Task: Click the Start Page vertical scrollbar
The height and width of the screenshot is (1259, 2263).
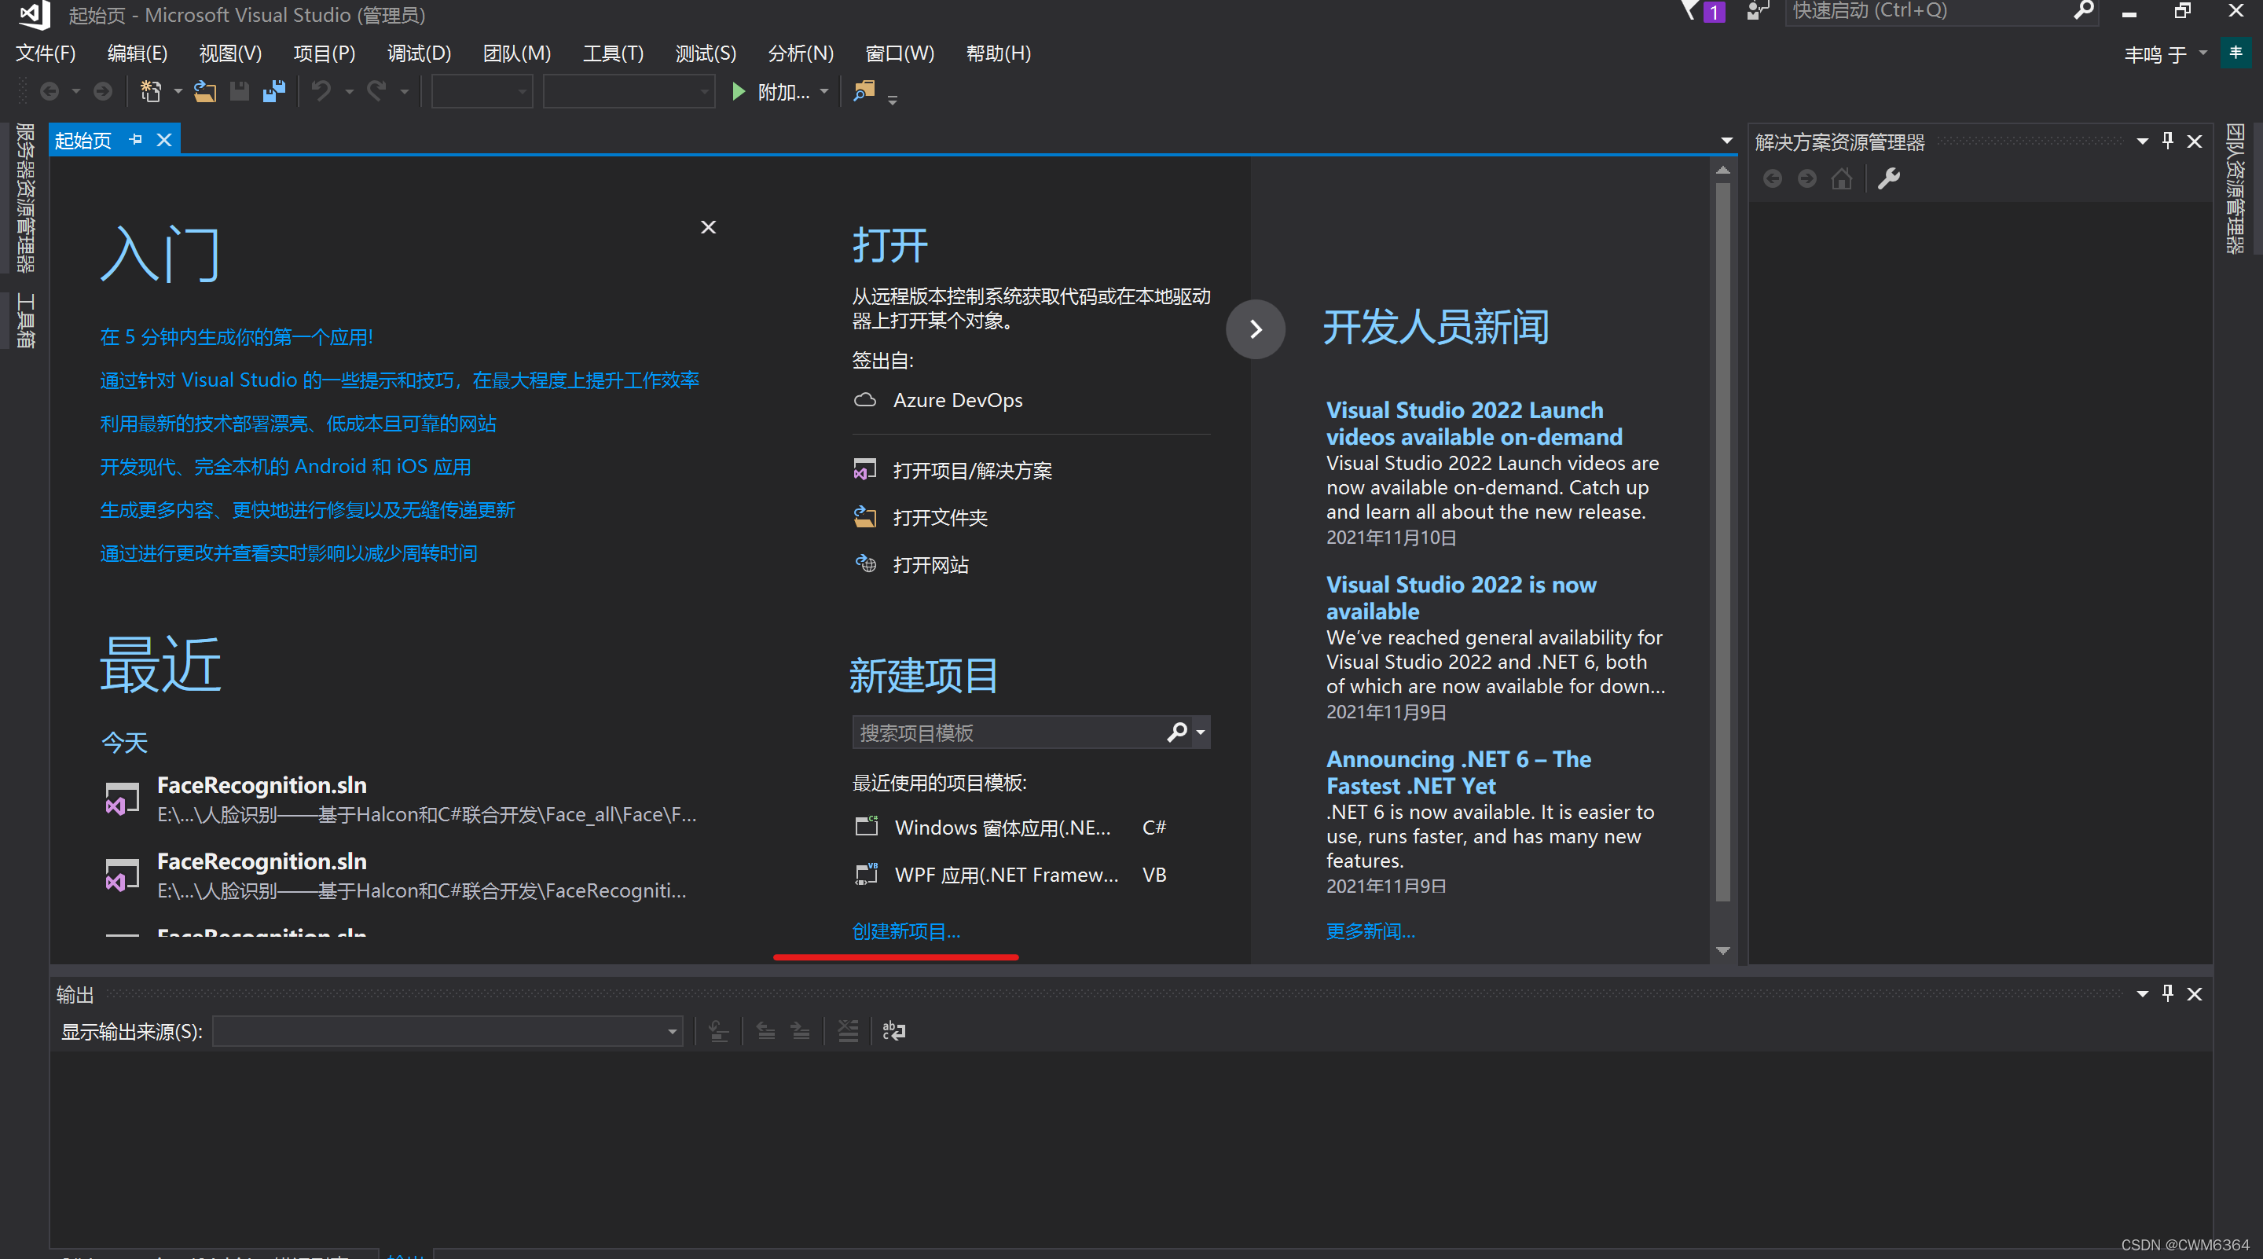Action: pyautogui.click(x=1722, y=541)
